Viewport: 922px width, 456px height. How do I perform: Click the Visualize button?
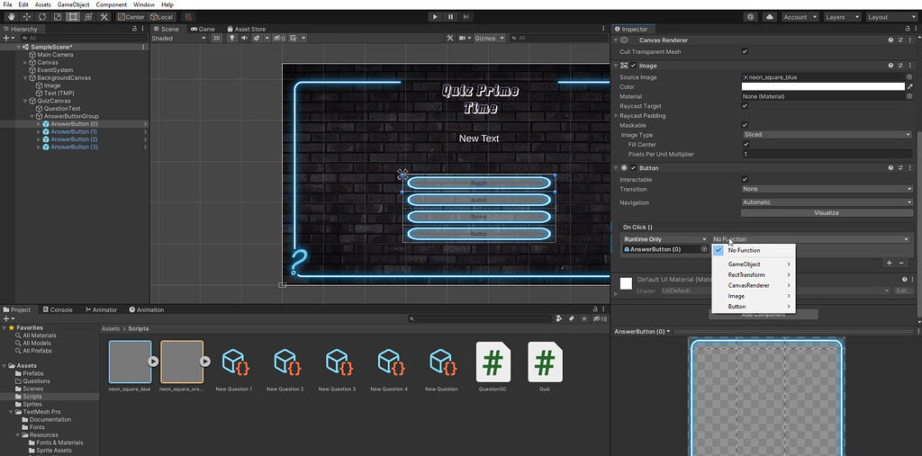[826, 213]
